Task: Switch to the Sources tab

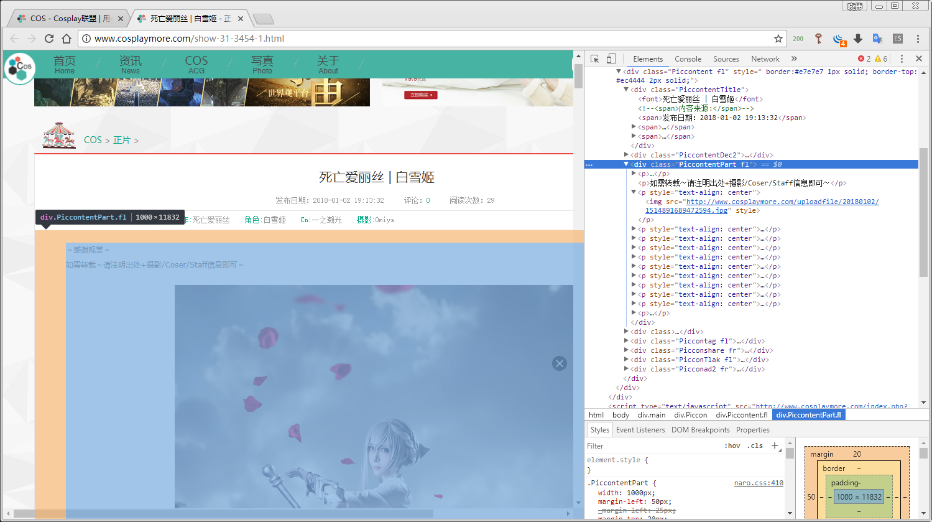Action: coord(726,59)
